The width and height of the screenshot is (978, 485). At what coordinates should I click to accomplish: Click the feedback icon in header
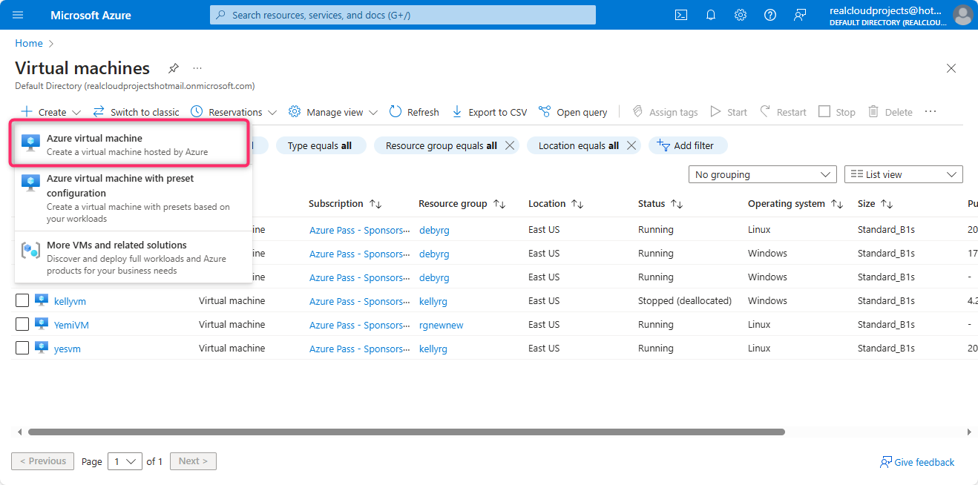pos(799,15)
